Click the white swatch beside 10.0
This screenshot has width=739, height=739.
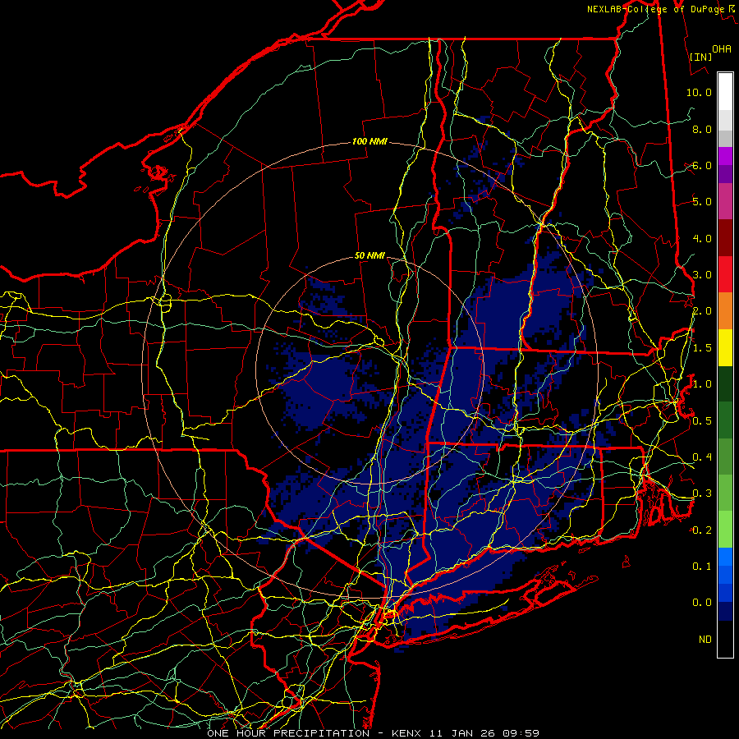725,92
